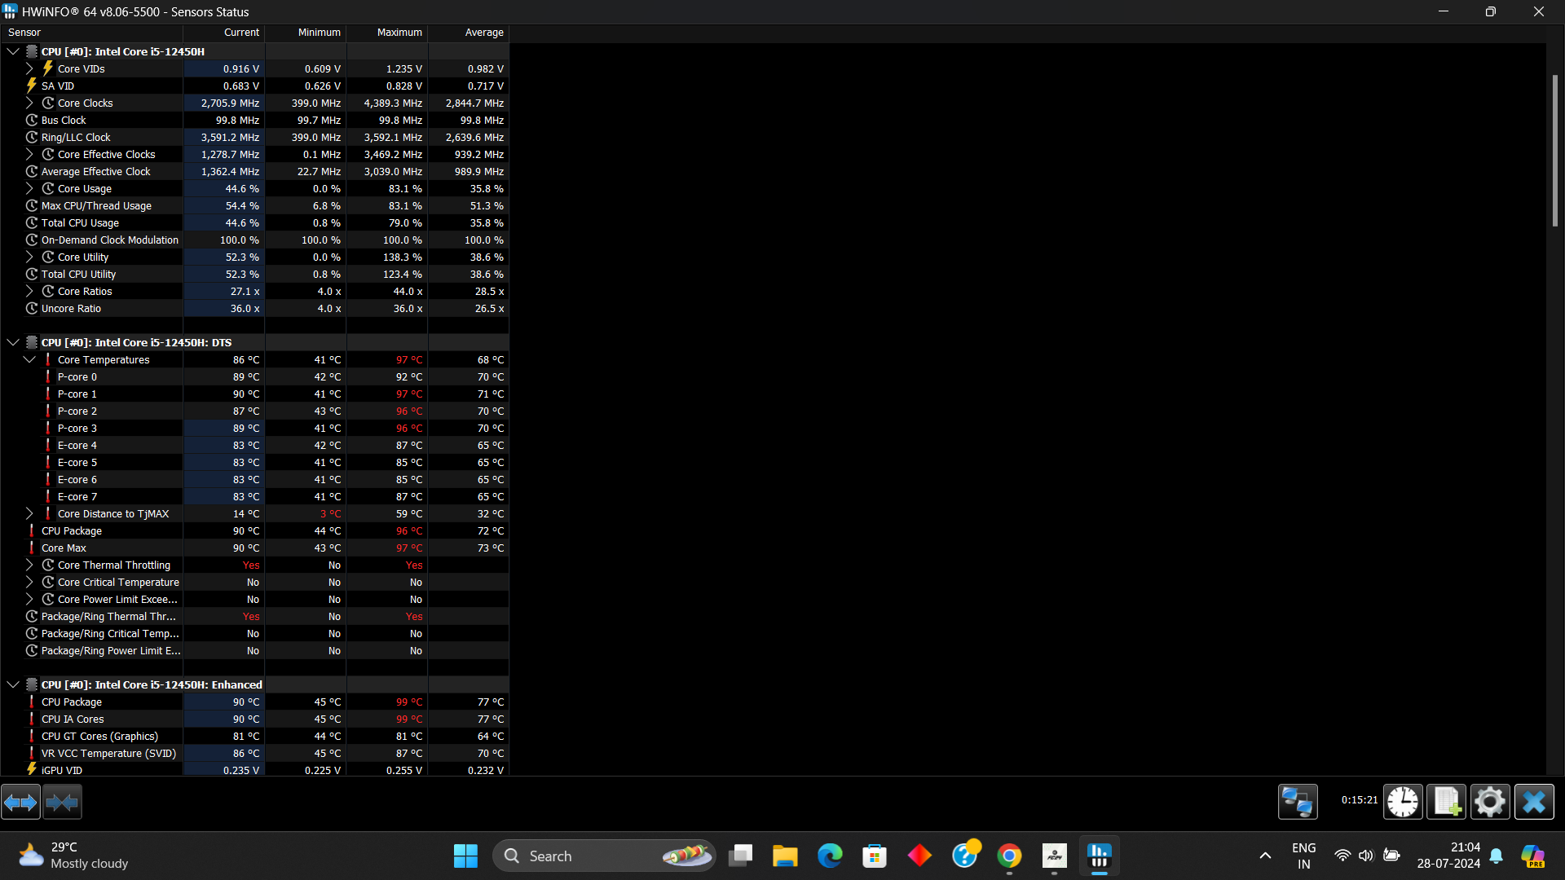The width and height of the screenshot is (1565, 880).
Task: Expand the Core Usage row
Action: [29, 188]
